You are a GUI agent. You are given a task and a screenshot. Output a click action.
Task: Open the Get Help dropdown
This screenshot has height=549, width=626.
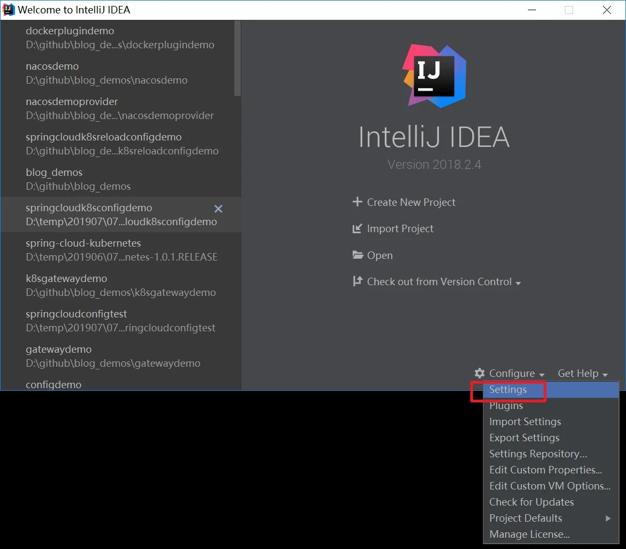pos(583,373)
